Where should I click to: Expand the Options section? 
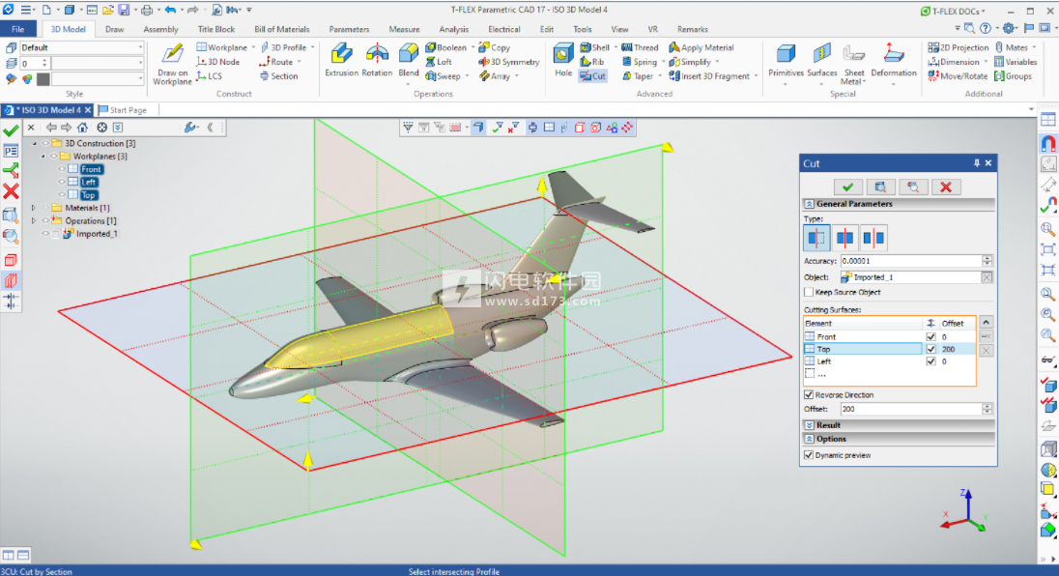coord(809,439)
